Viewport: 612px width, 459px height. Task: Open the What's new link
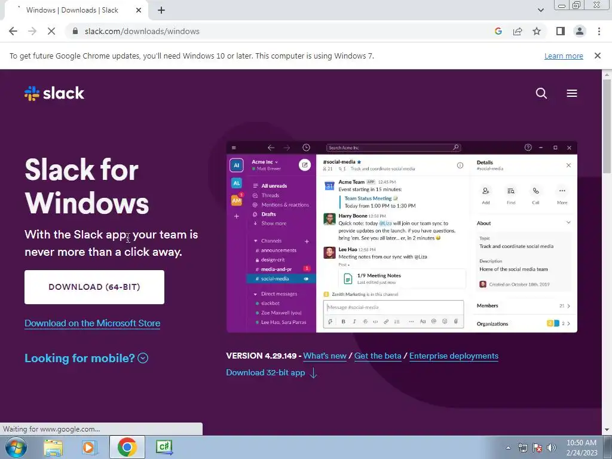tap(325, 356)
